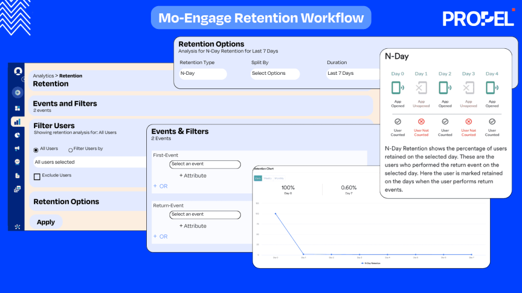Image resolution: width=522 pixels, height=293 pixels.
Task: Click Day 2 User Counted checkmark icon
Action: click(x=445, y=122)
